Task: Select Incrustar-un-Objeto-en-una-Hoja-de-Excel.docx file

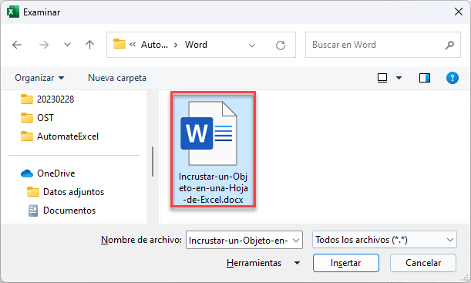Action: [x=213, y=150]
